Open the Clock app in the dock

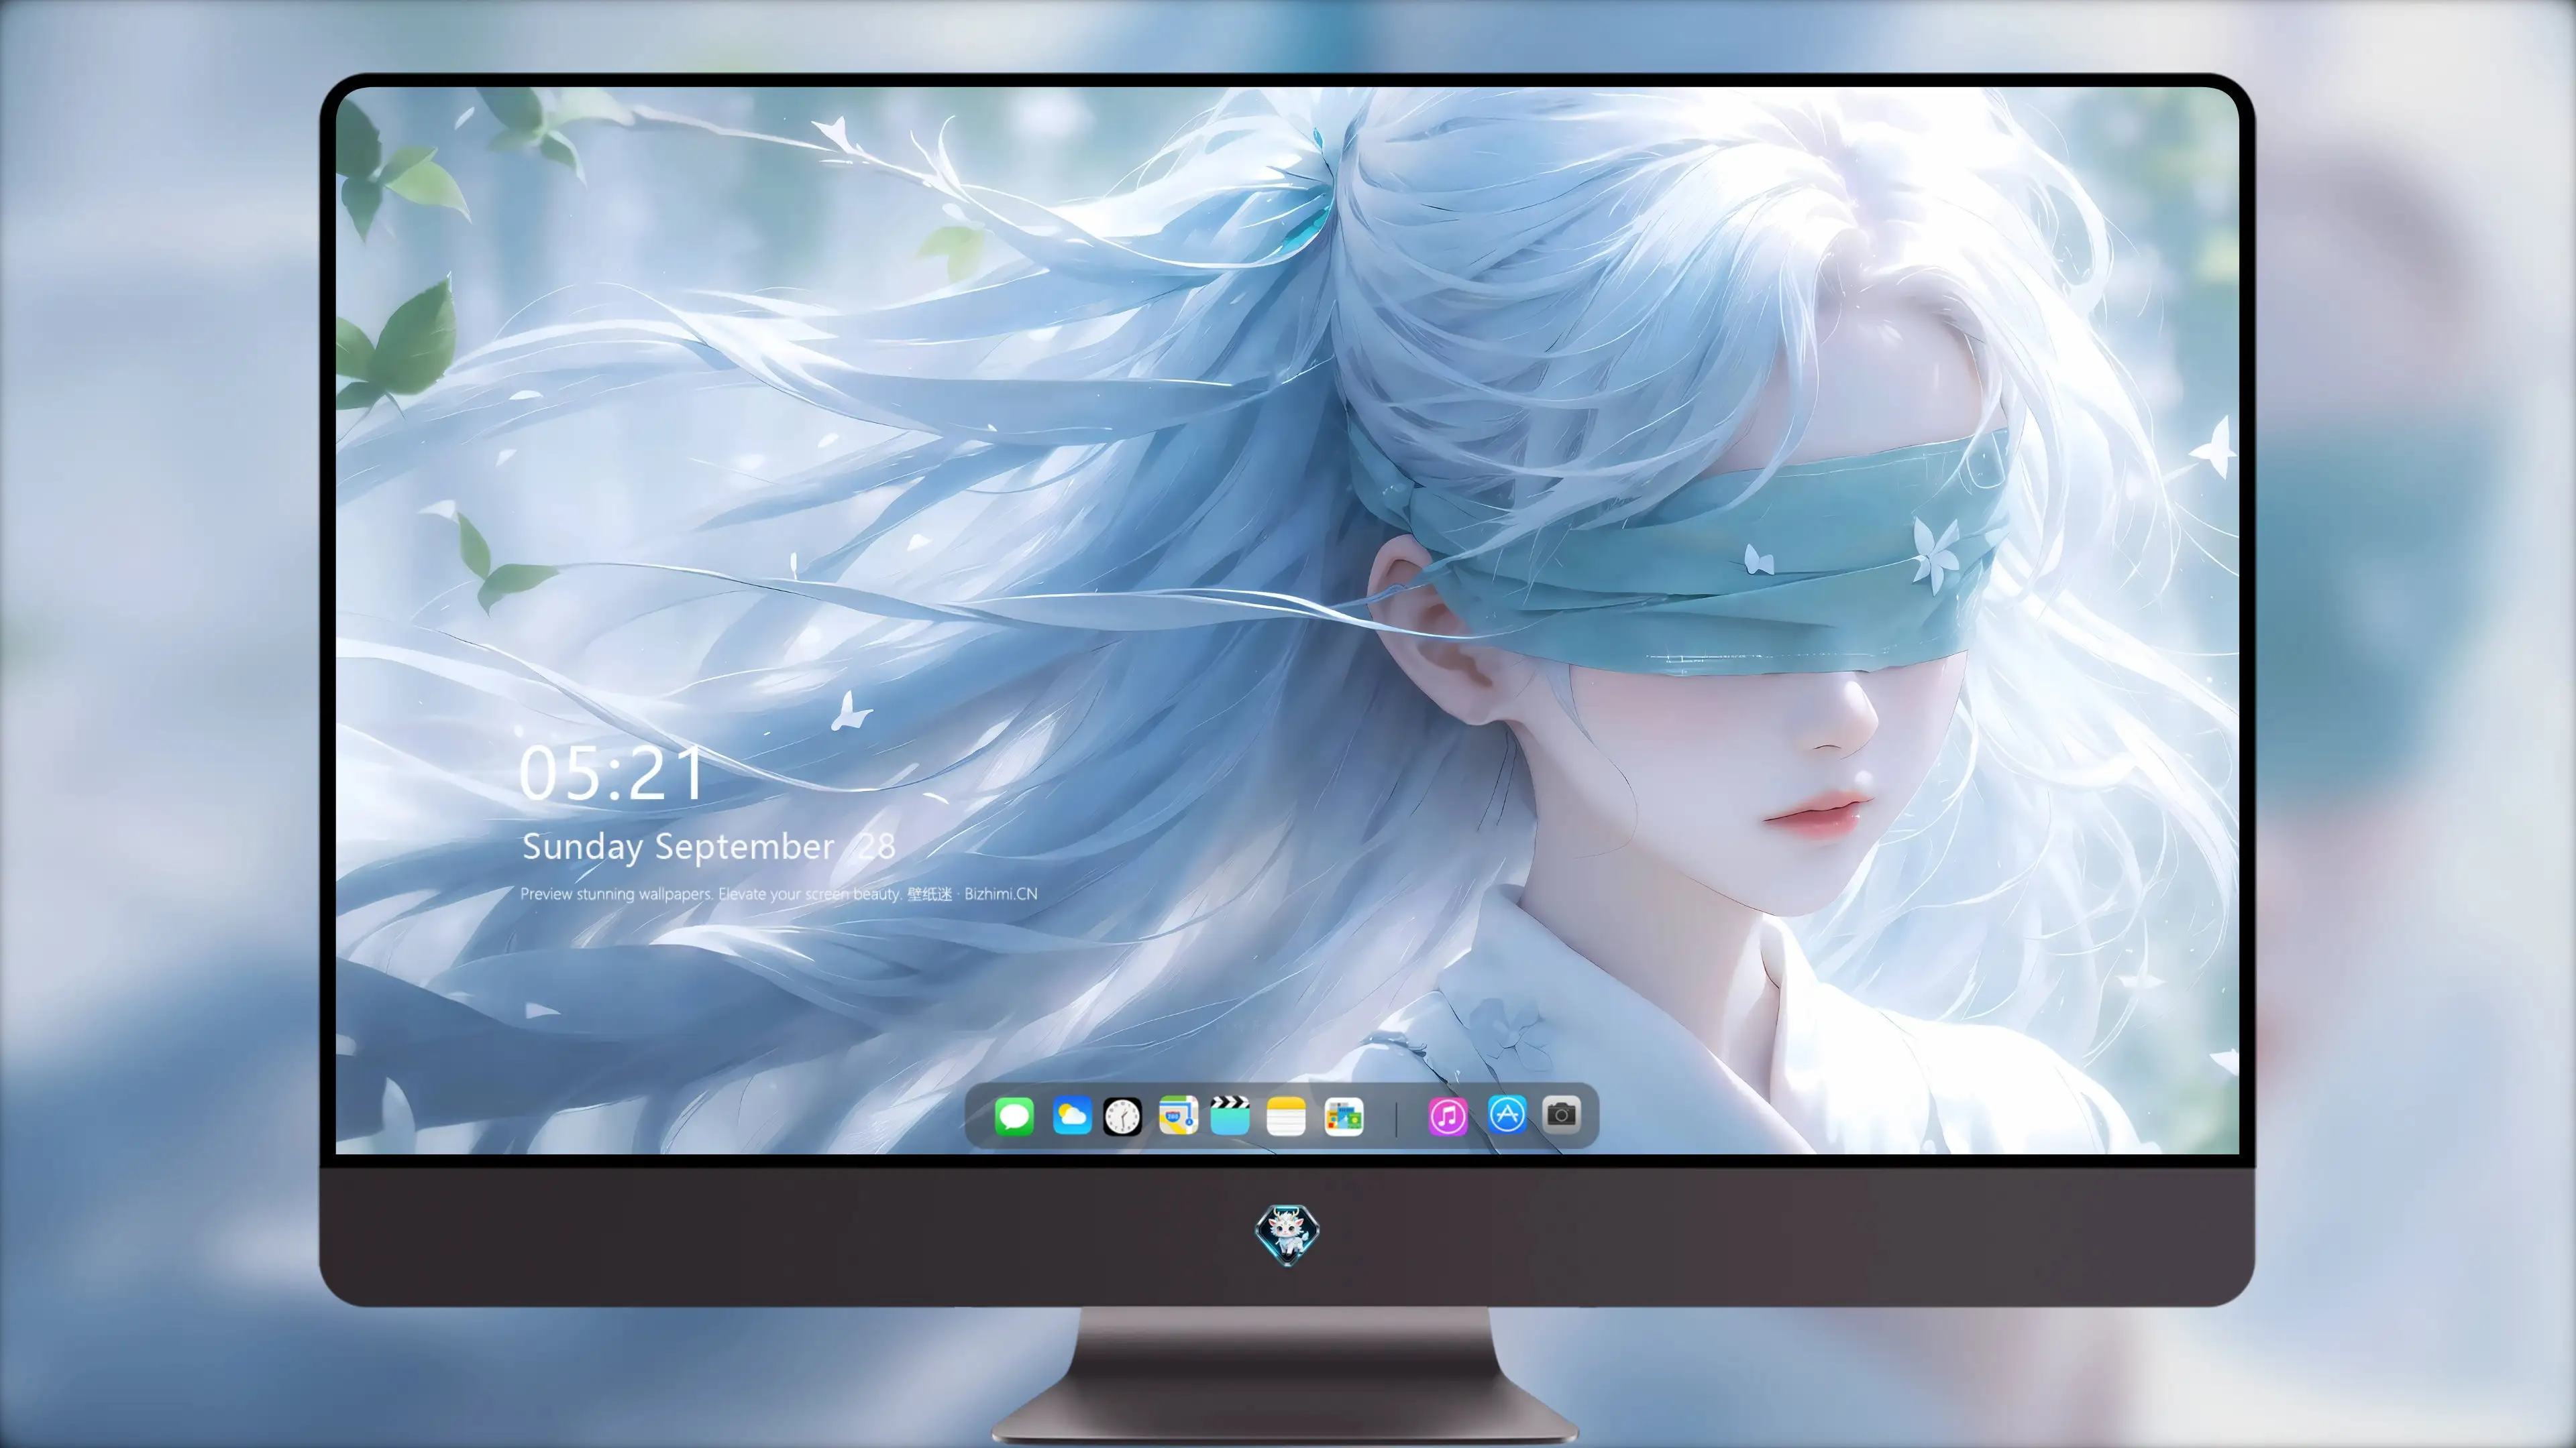point(1122,1116)
